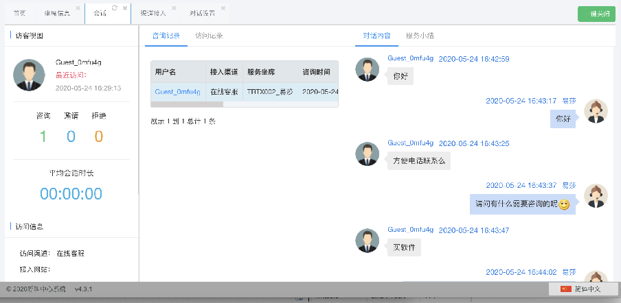The width and height of the screenshot is (621, 303).
Task: Click the China flag icon in the footer
Action: pyautogui.click(x=566, y=289)
